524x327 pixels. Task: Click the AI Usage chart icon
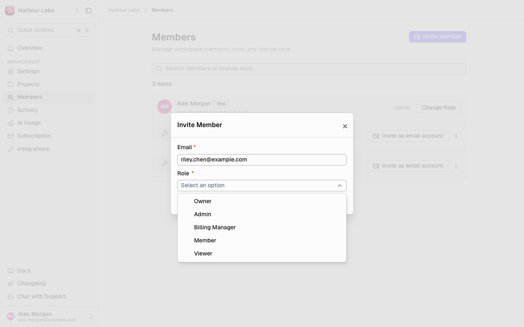click(11, 123)
